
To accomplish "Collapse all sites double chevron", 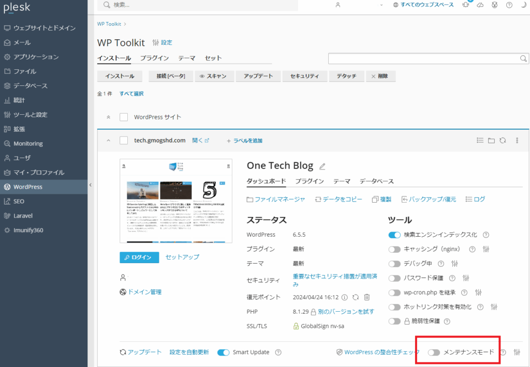I will point(109,117).
